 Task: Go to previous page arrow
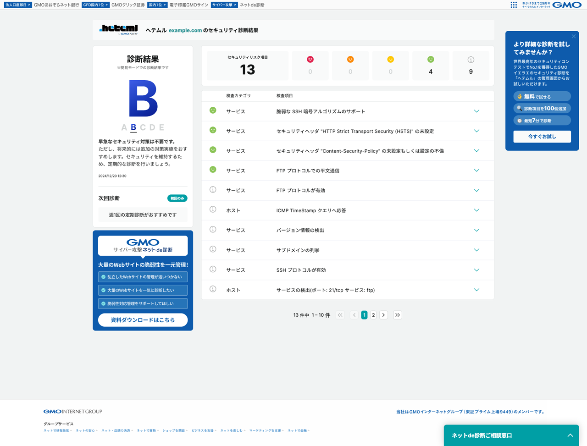pos(354,315)
